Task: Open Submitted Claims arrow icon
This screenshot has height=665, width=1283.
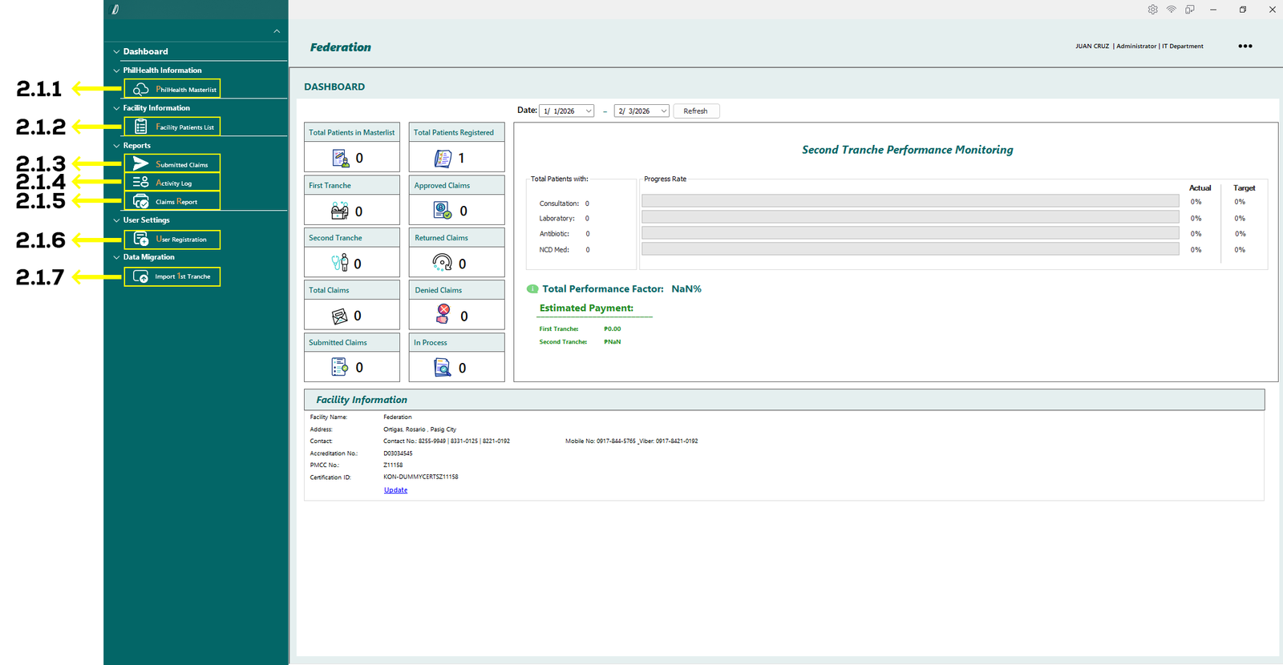Action: (141, 163)
